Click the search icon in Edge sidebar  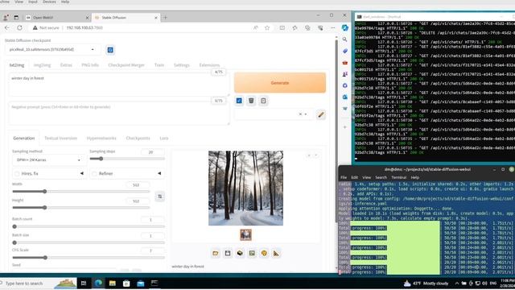click(x=345, y=39)
